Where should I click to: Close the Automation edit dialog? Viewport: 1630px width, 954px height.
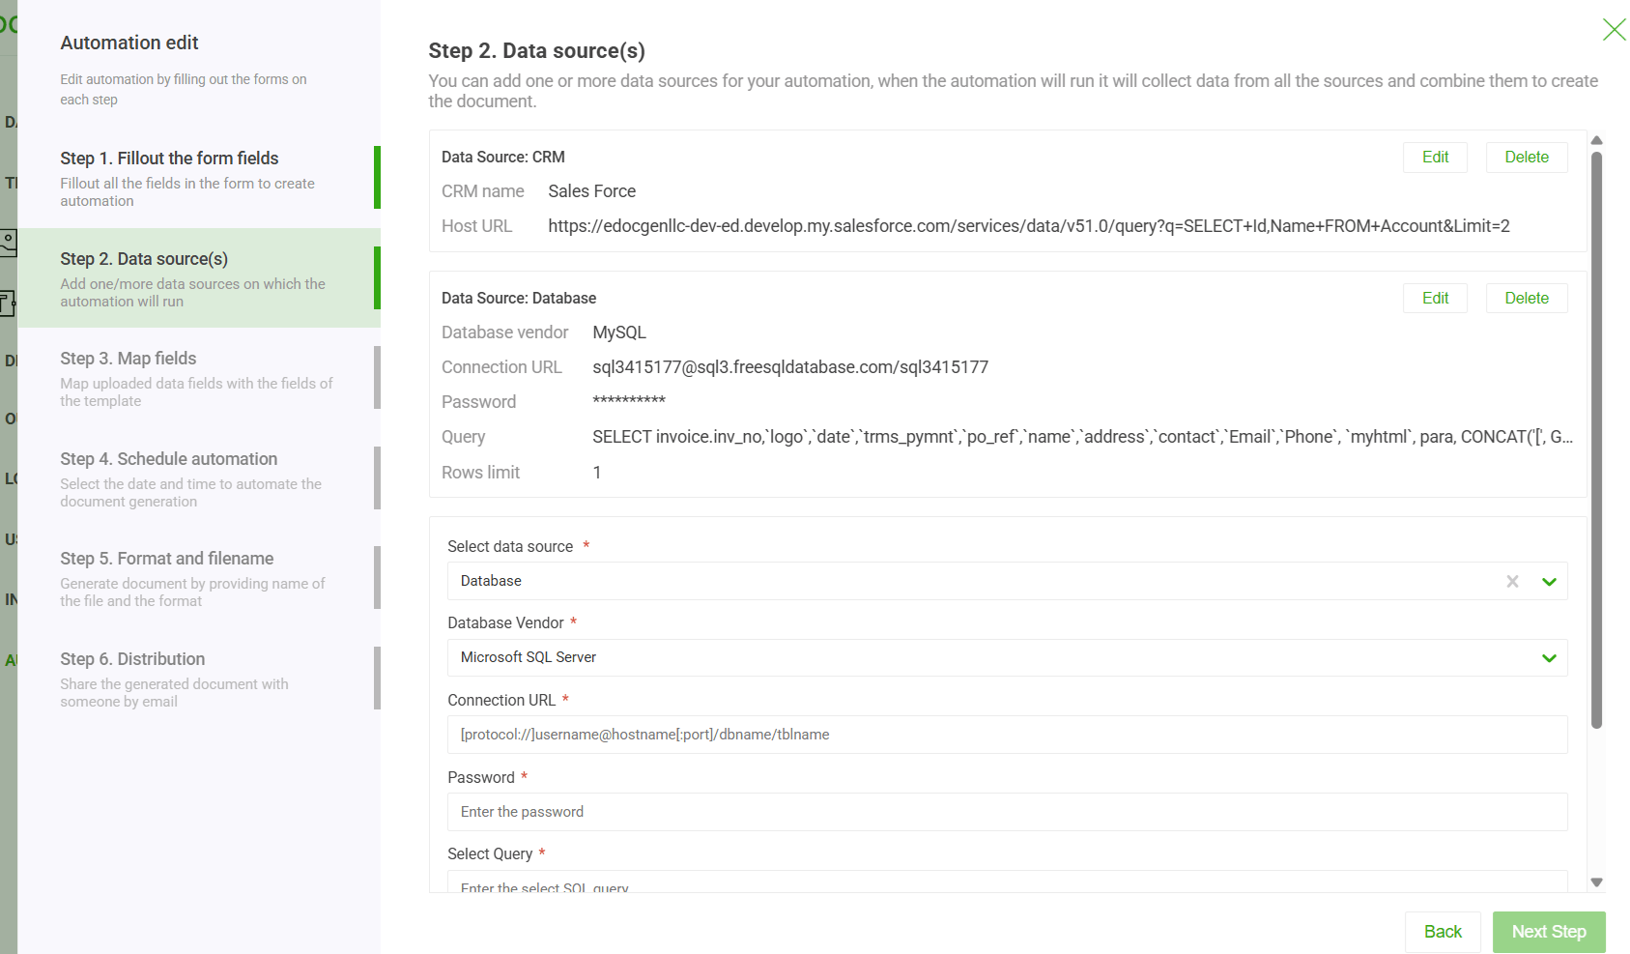(x=1614, y=29)
